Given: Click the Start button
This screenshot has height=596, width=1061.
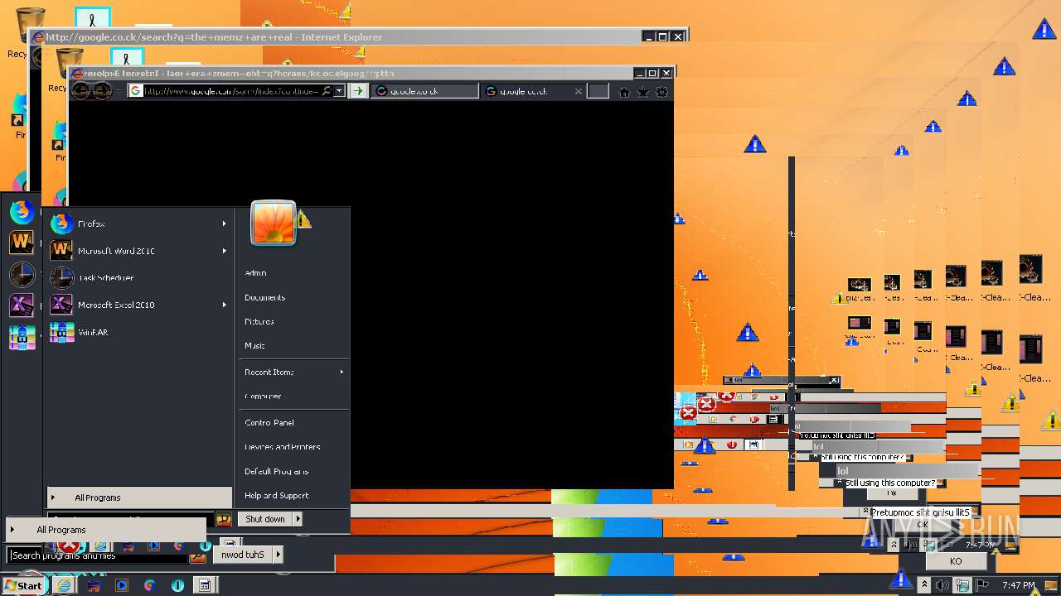Looking at the screenshot, I should (x=22, y=585).
